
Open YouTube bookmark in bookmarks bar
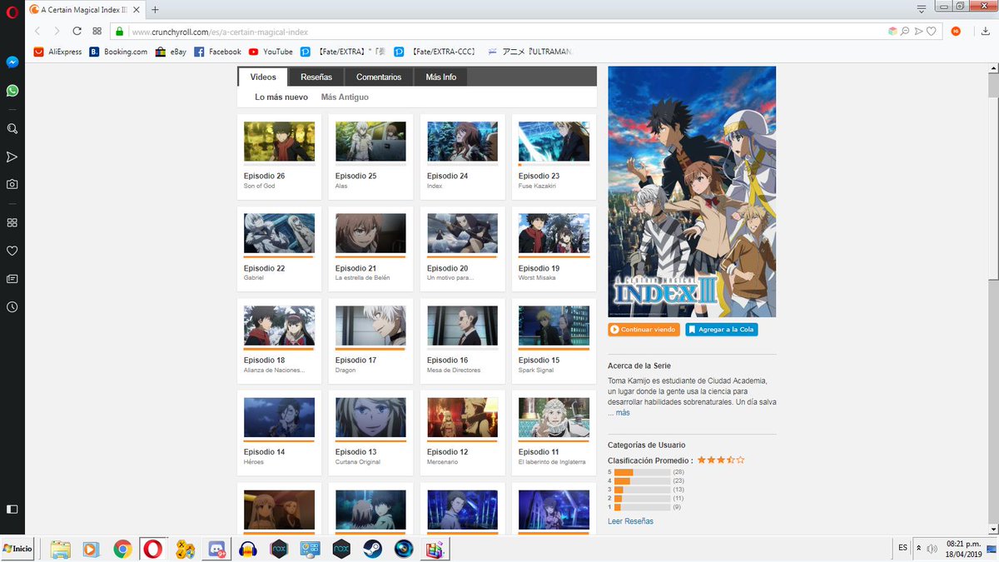click(x=271, y=52)
